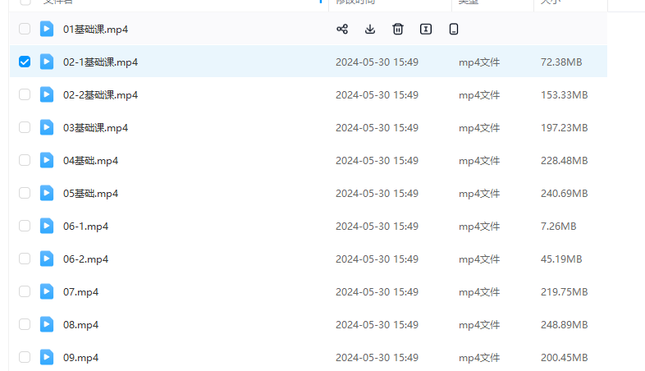Click the share icon for 01基础课.mp4
645x371 pixels.
tap(342, 30)
